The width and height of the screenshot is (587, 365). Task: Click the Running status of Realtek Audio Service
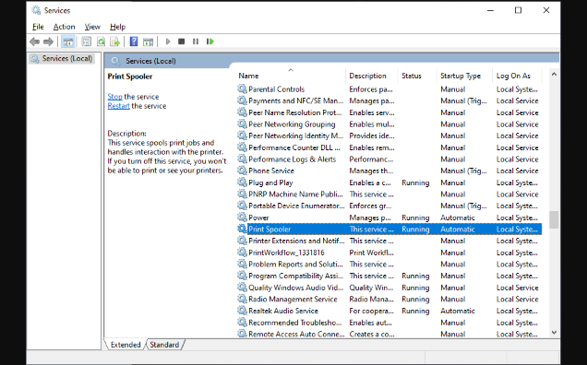coord(415,311)
